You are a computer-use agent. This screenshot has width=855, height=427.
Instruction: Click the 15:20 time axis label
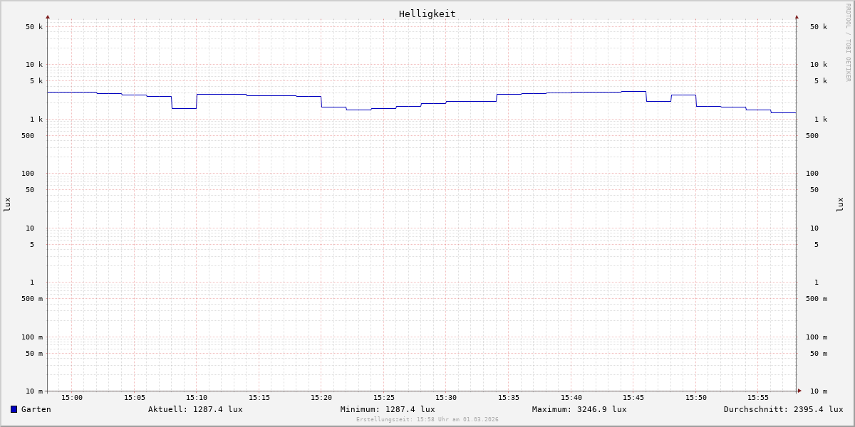click(x=321, y=398)
